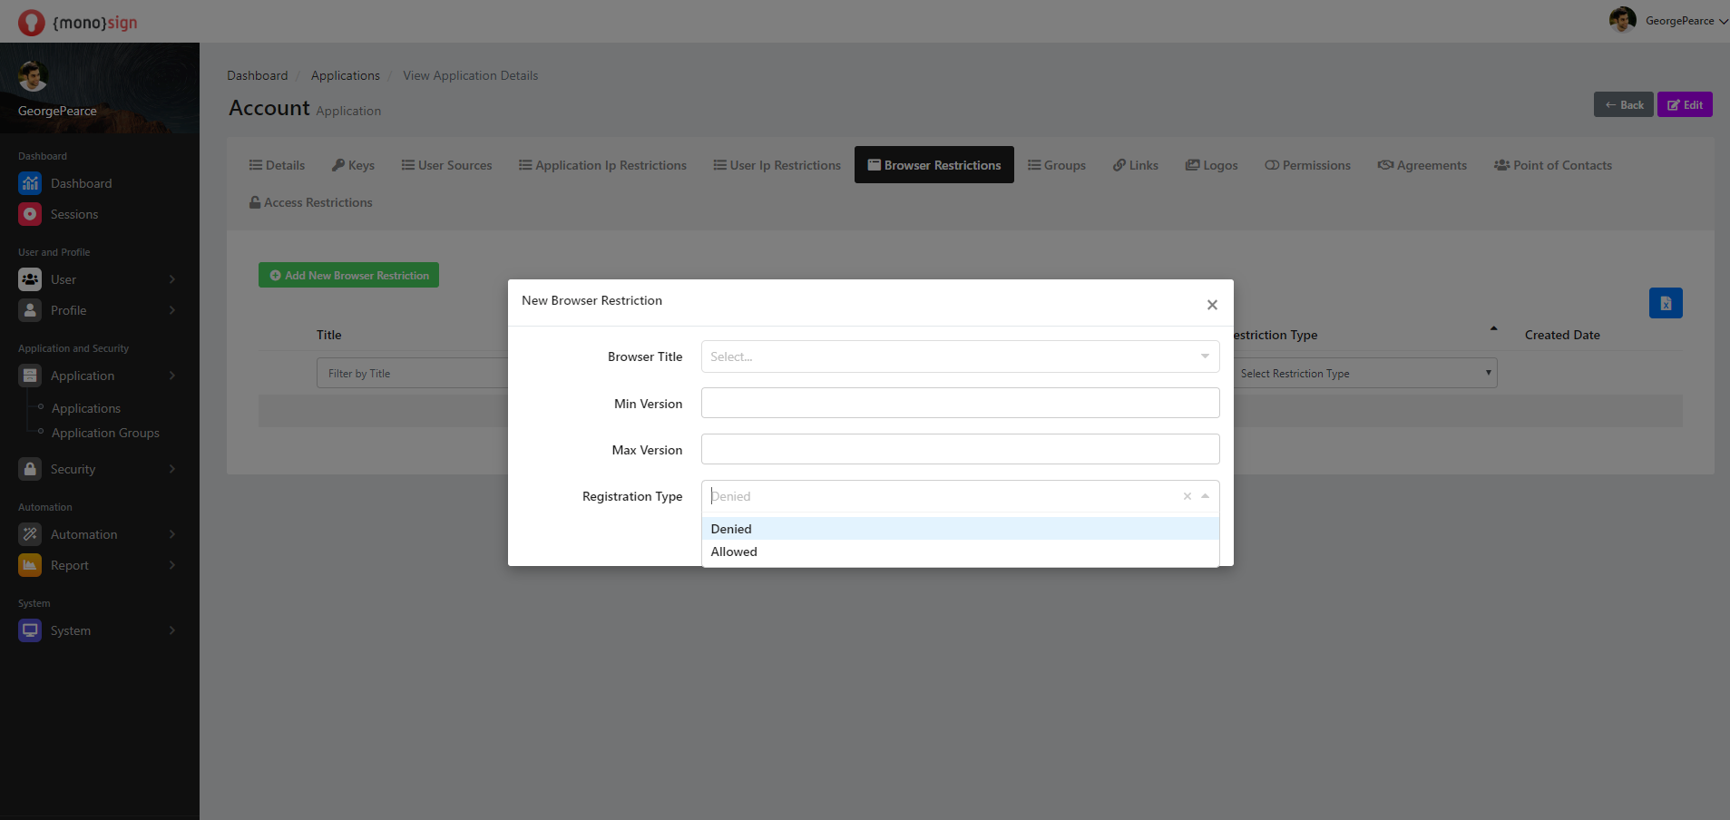The image size is (1730, 820).
Task: Open the Sessions icon in sidebar
Action: pos(30,214)
